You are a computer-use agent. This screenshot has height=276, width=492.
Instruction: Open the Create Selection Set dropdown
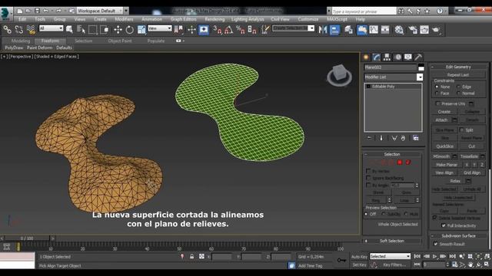click(x=293, y=28)
